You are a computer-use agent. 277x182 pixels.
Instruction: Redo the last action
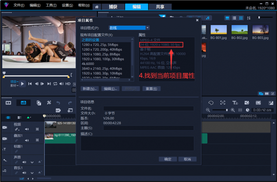point(70,103)
